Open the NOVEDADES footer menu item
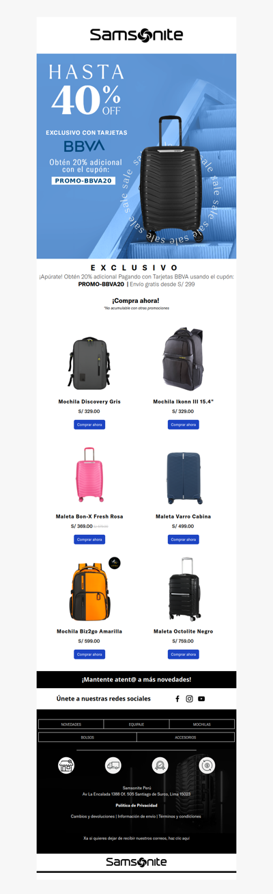The width and height of the screenshot is (273, 894). [71, 724]
